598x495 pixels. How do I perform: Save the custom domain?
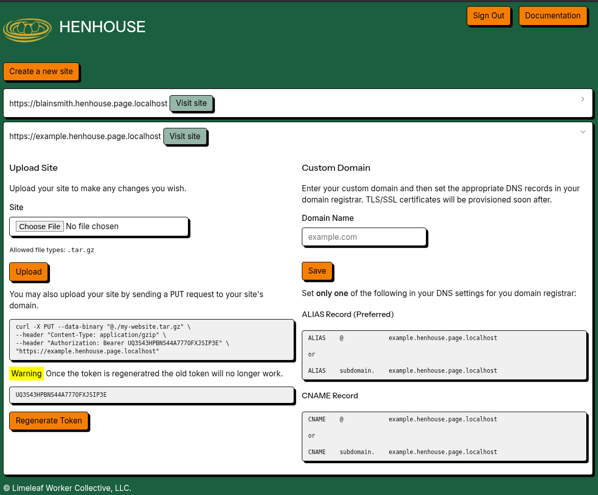pos(317,271)
